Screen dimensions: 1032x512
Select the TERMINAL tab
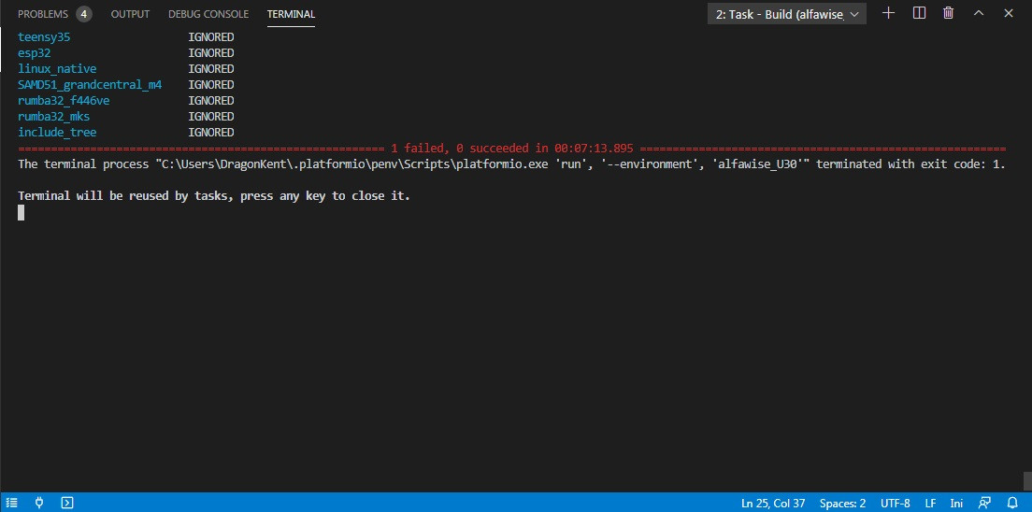291,14
